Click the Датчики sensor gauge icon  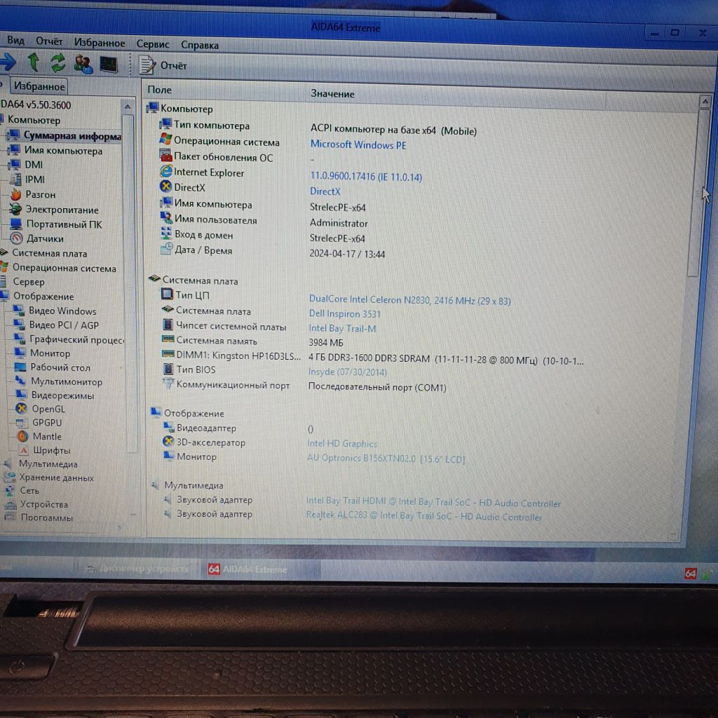(17, 238)
